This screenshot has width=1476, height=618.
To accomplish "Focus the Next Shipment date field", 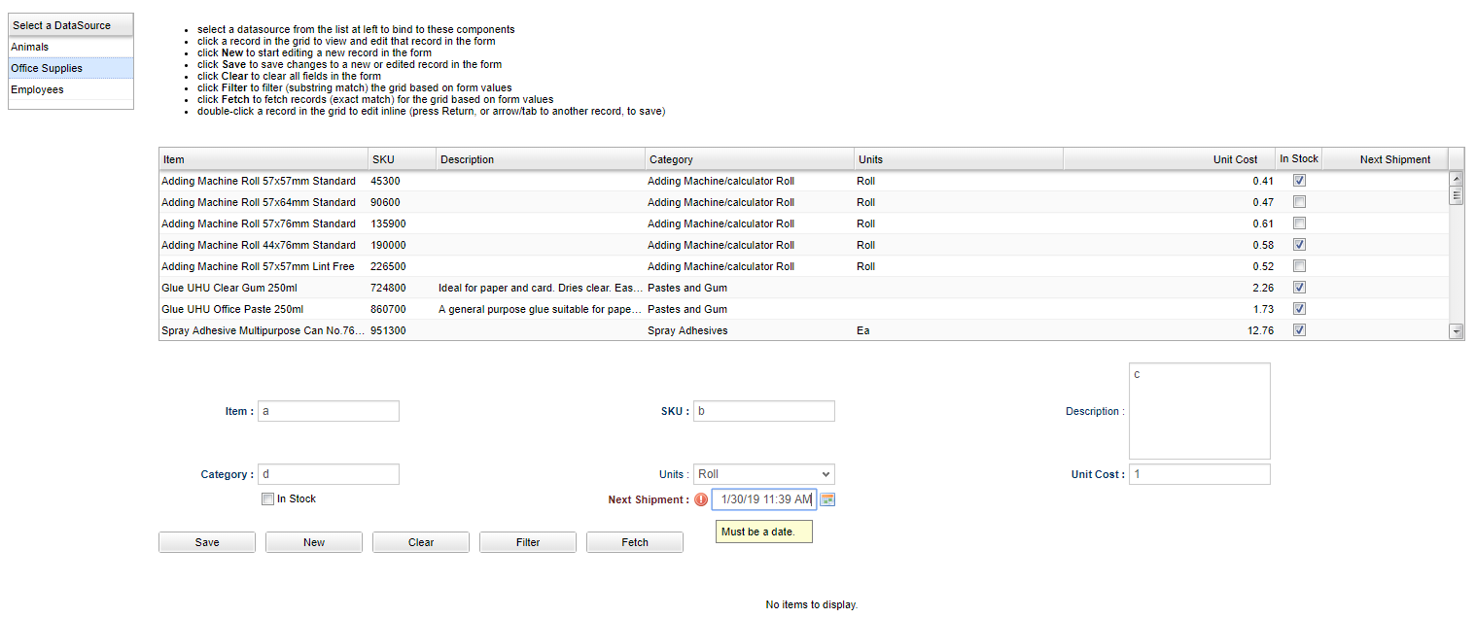I will pos(764,499).
